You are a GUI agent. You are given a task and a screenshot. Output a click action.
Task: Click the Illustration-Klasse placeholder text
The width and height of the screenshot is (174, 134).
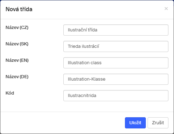(87, 79)
